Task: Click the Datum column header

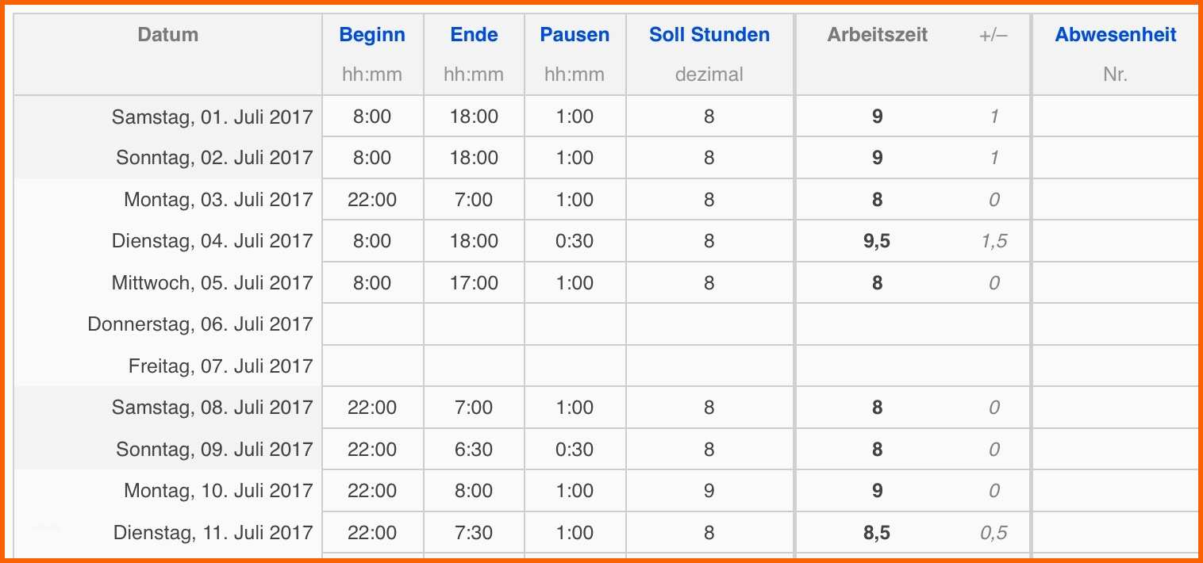Action: tap(167, 35)
